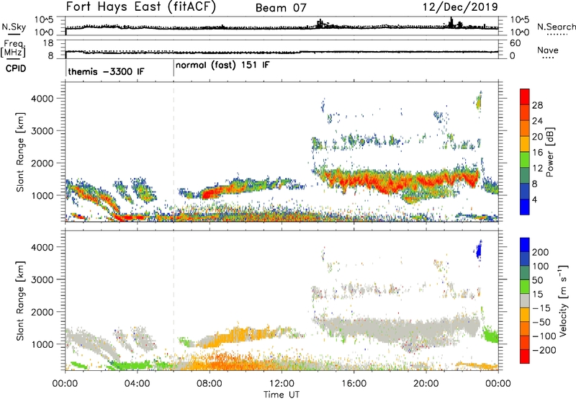Click the "Power [dB]" color bar title

549,152
